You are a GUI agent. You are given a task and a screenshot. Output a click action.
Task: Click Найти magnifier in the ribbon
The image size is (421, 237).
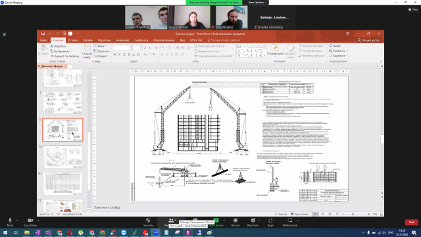(335, 46)
